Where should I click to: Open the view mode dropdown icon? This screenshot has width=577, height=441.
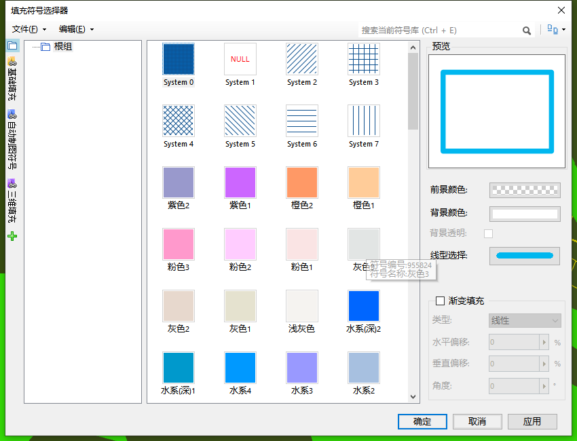(557, 29)
